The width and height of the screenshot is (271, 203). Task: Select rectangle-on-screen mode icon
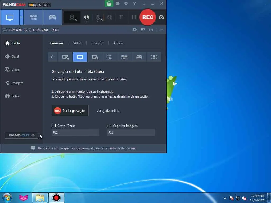[65, 57]
